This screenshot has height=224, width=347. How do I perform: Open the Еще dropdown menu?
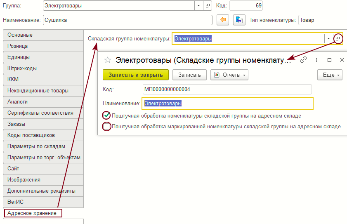[330, 75]
